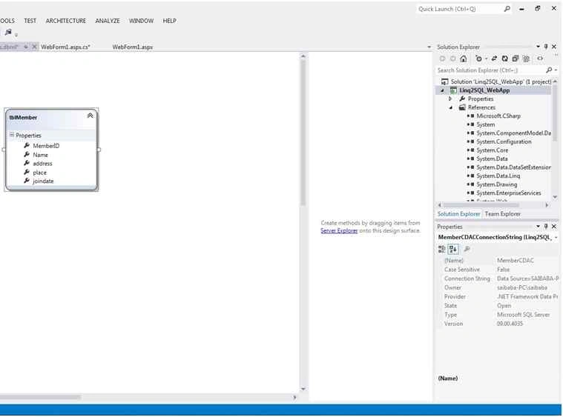Toggle Alphabetical sort in Properties panel
The image size is (563, 417).
click(453, 249)
